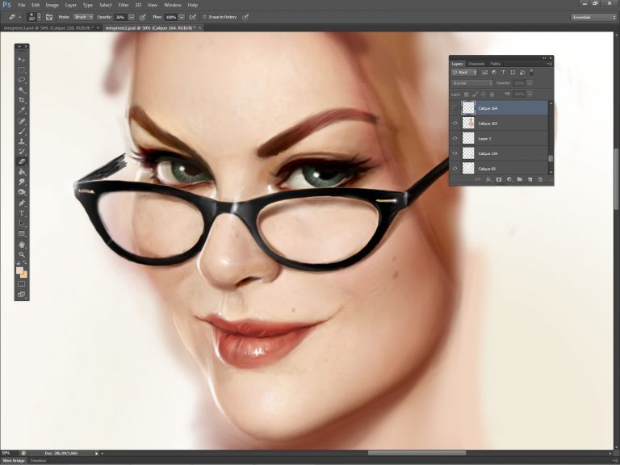Viewport: 620px width, 465px height.
Task: Switch to the Paths tab
Action: (x=496, y=64)
